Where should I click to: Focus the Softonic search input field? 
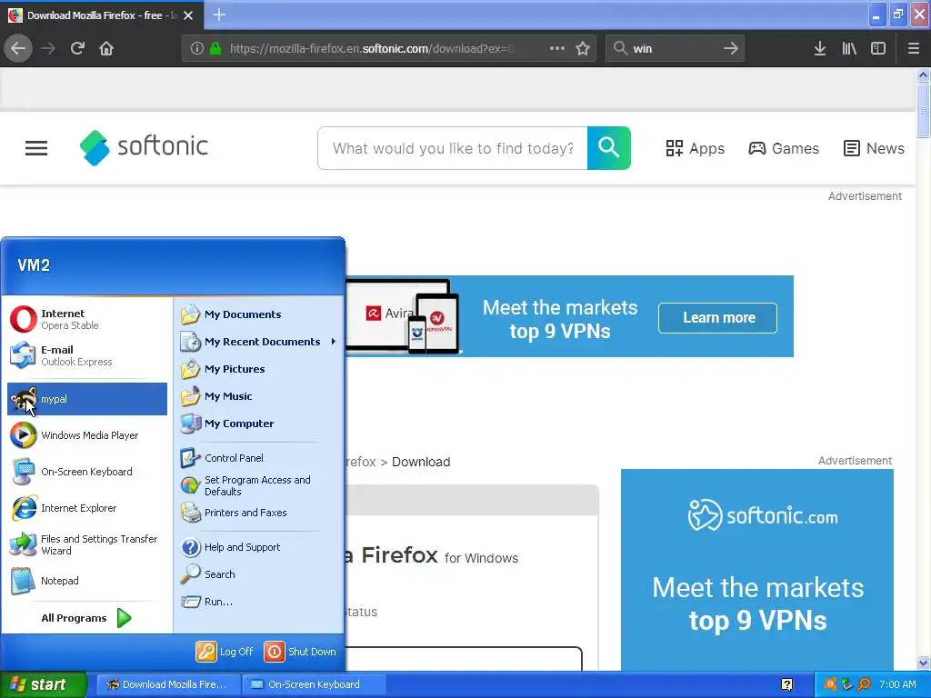click(x=453, y=148)
